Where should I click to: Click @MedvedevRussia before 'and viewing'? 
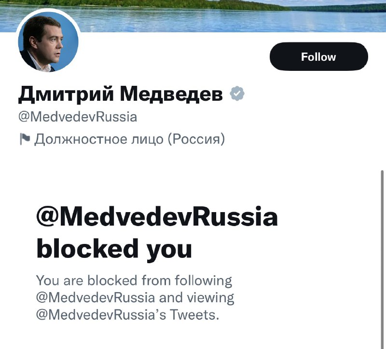(96, 297)
